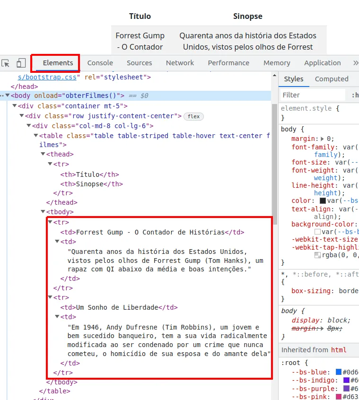Go to the Memory tab
Screen dimensions: 359x400
(x=277, y=63)
